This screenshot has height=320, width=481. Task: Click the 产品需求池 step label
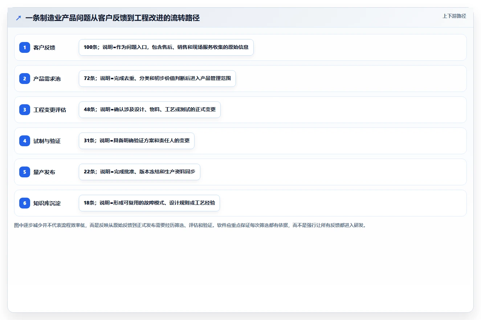coord(47,79)
